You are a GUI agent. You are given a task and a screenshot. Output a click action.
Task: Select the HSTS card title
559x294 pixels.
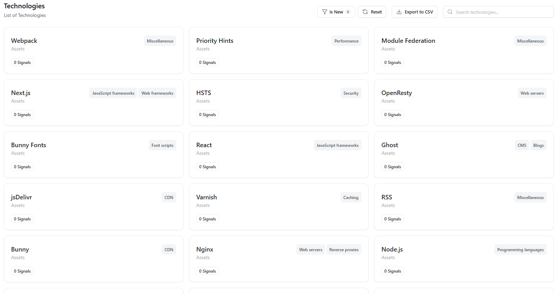[204, 93]
